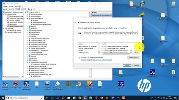This screenshot has width=179, height=100.
Task: Click the forward arrow in the Computer Management toolbar
Action: (6, 9)
